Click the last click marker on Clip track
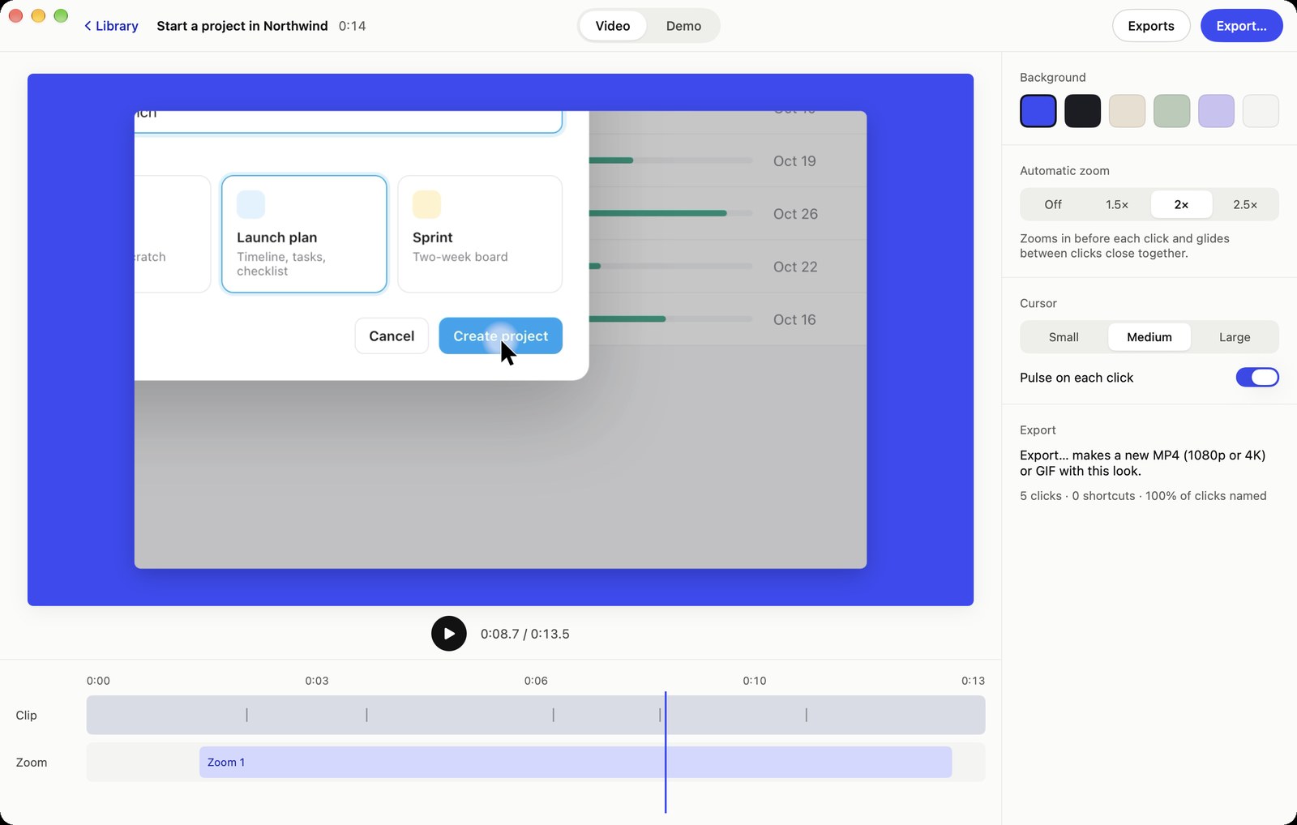 806,715
